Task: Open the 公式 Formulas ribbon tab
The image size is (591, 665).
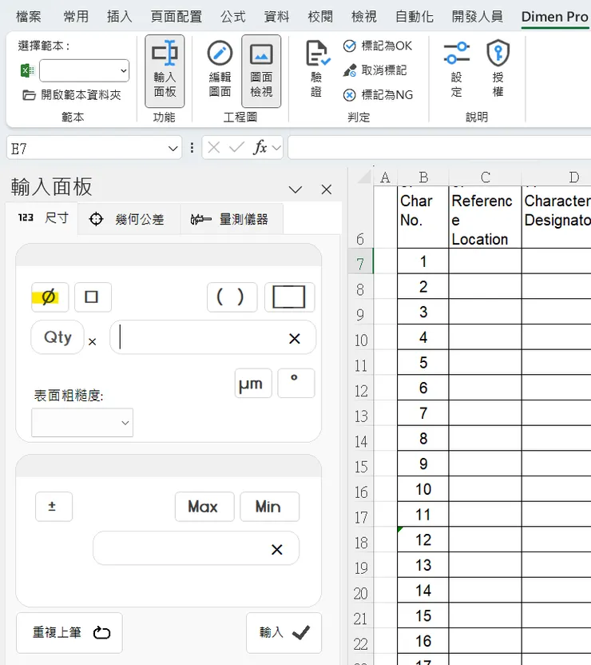Action: (x=232, y=17)
